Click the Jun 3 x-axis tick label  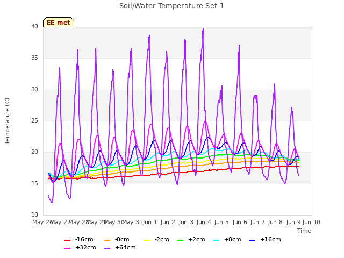(x=186, y=222)
